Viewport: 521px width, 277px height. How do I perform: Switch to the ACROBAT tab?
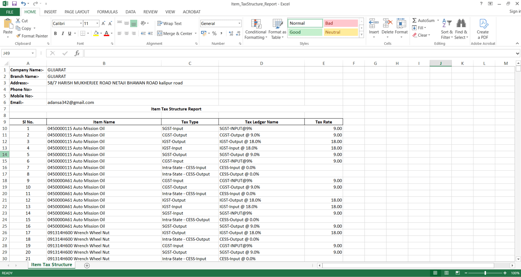(192, 12)
